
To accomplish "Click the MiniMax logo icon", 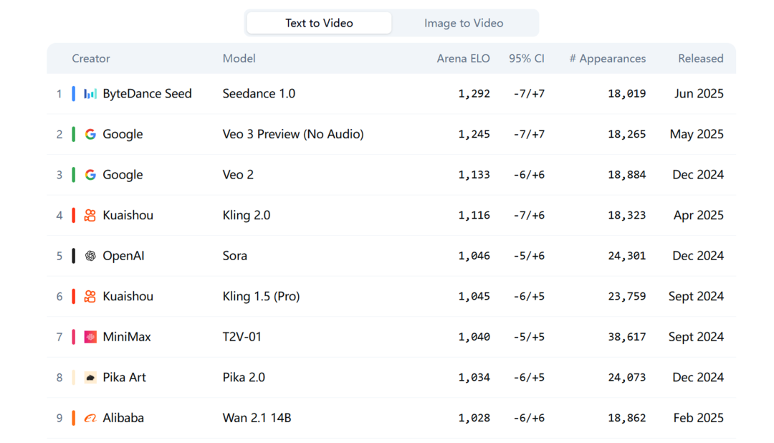I will (90, 337).
